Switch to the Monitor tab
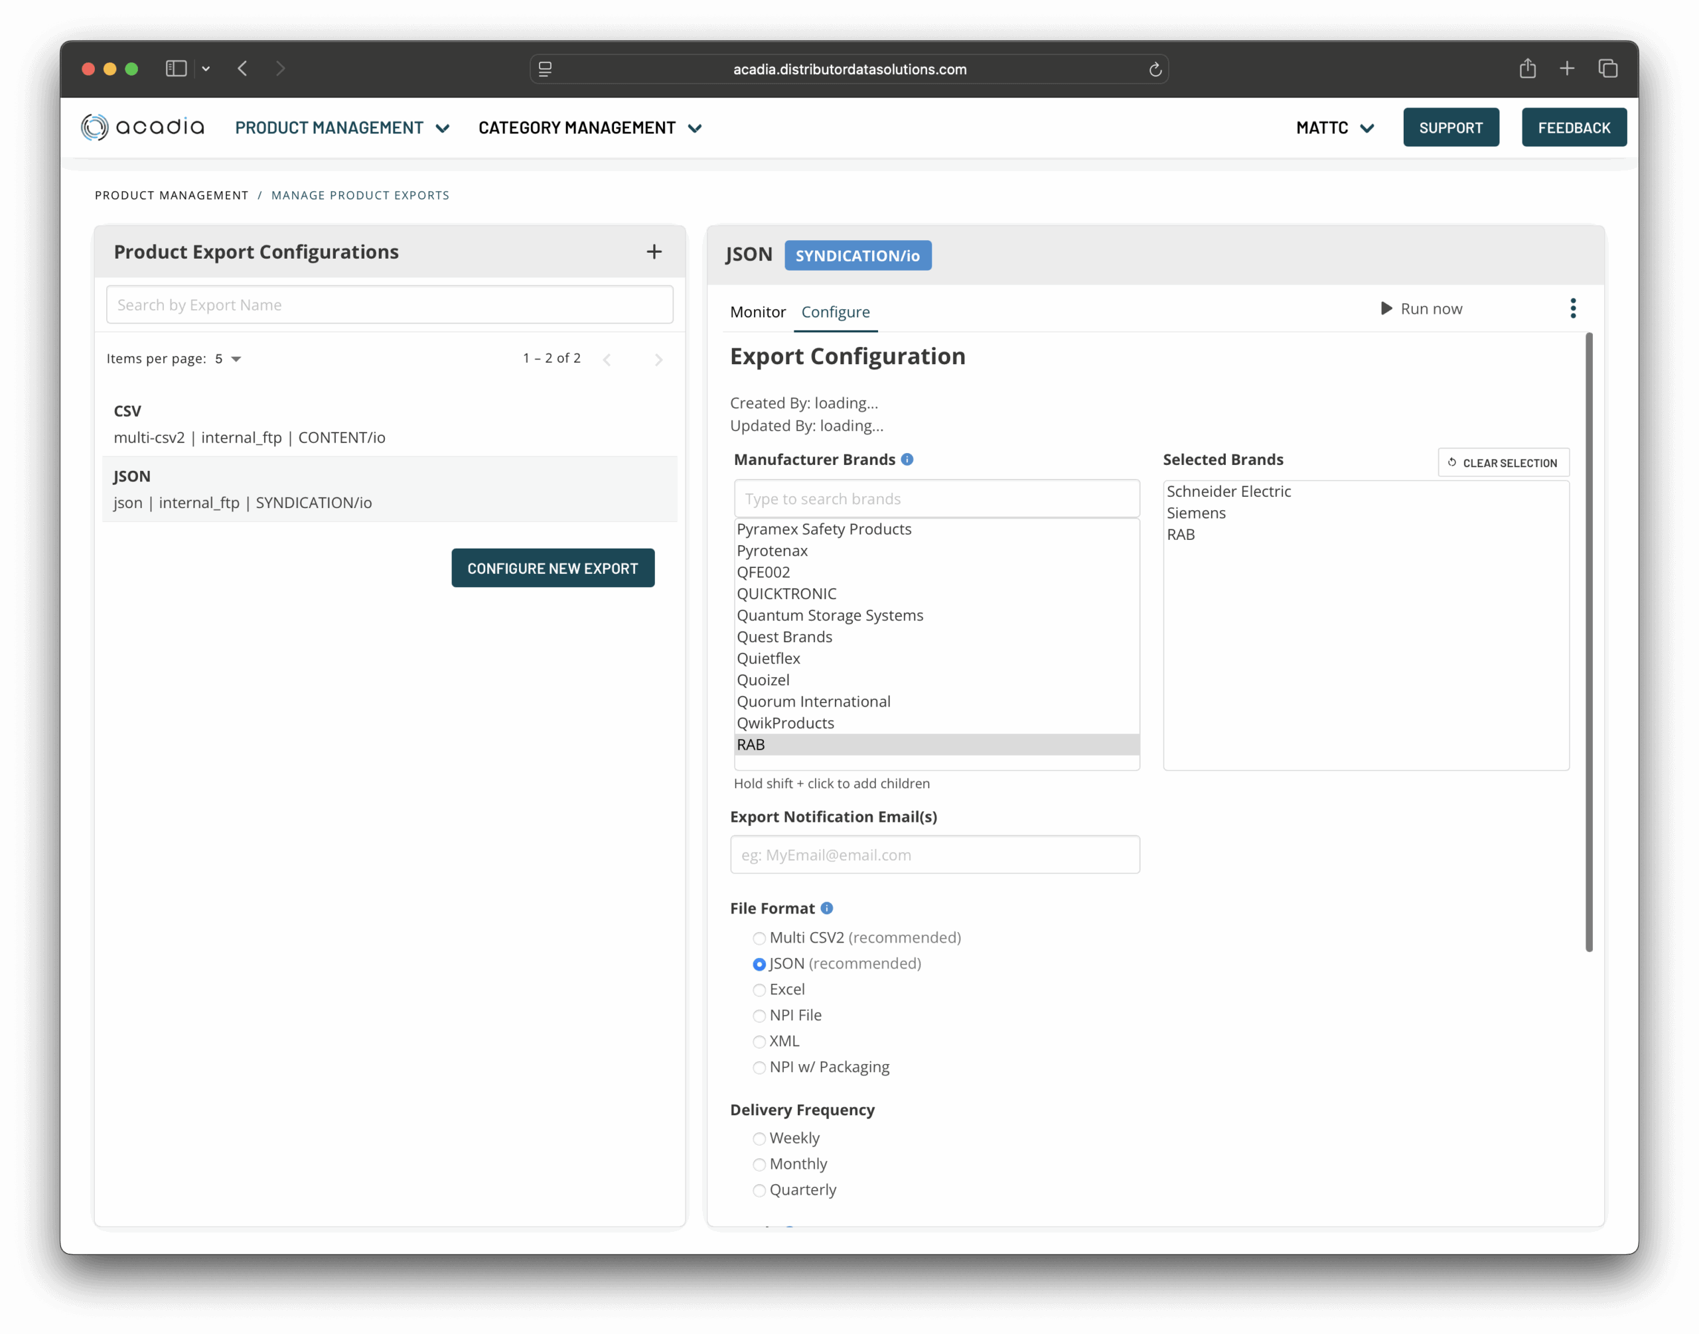Screen dimensions: 1699x1334 tap(757, 312)
